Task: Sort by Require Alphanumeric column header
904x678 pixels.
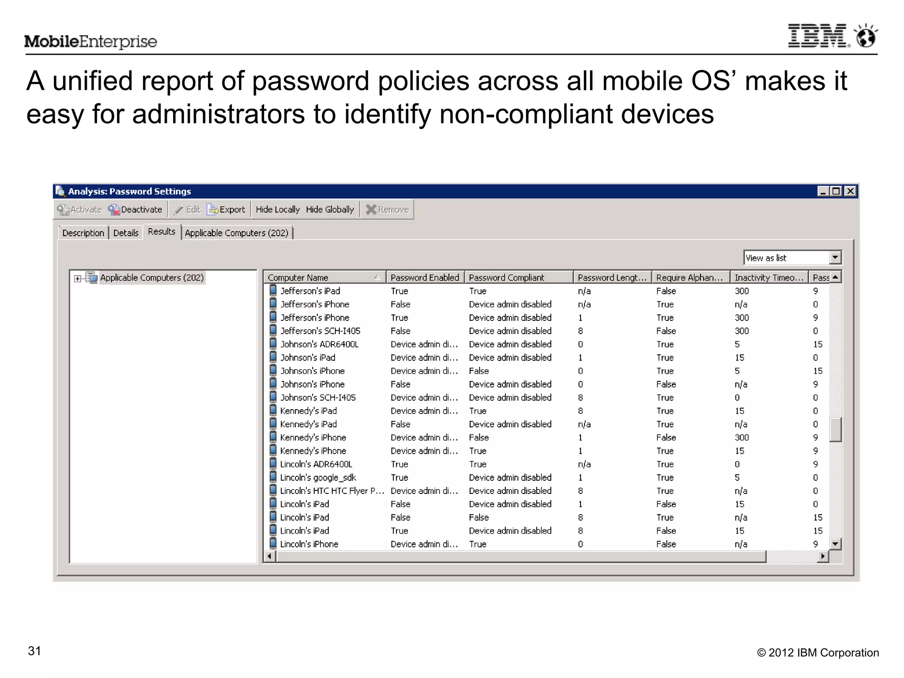Action: (x=691, y=278)
